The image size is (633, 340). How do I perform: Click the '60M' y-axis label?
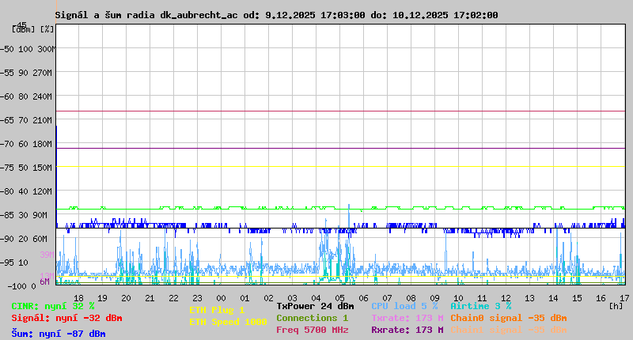point(40,239)
